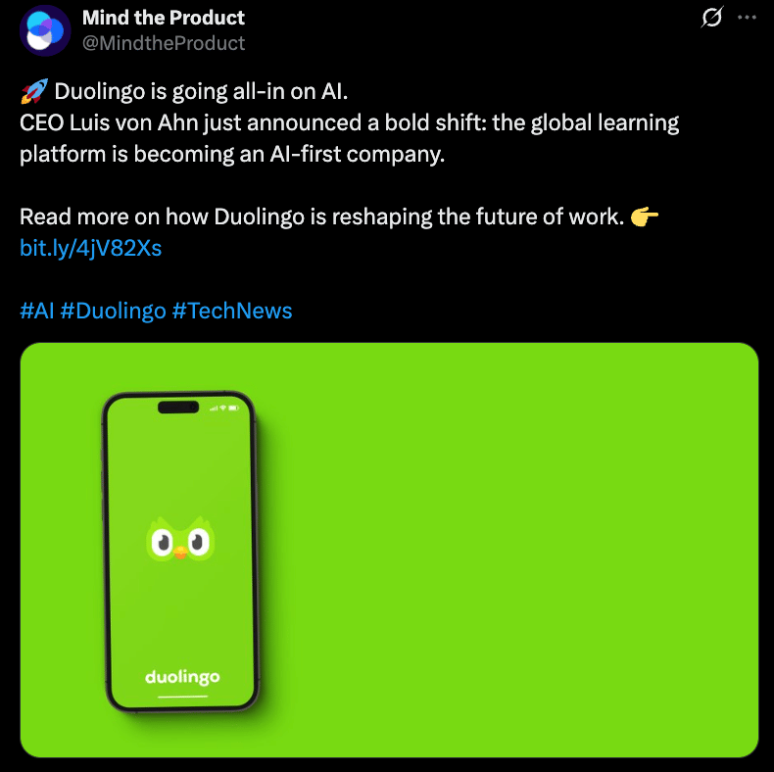Click the duolingo wordmark on the phone screen
The width and height of the screenshot is (774, 772).
coord(182,677)
